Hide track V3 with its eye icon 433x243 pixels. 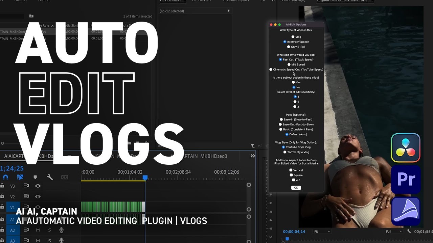point(38,186)
